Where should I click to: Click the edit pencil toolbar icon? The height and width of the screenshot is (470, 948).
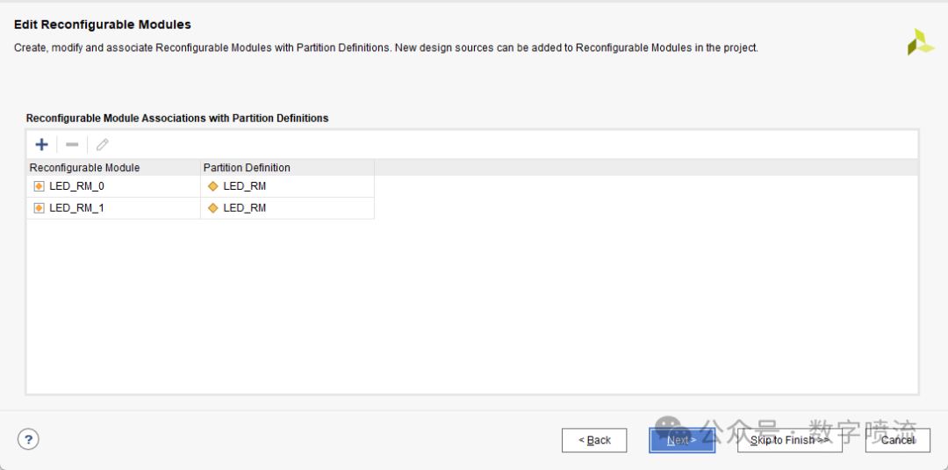(102, 145)
